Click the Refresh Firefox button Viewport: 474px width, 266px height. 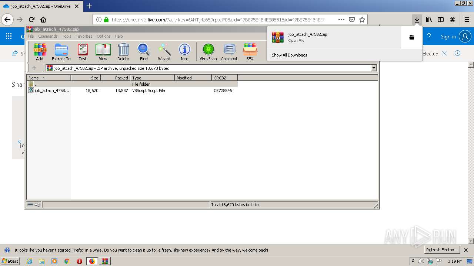point(443,250)
